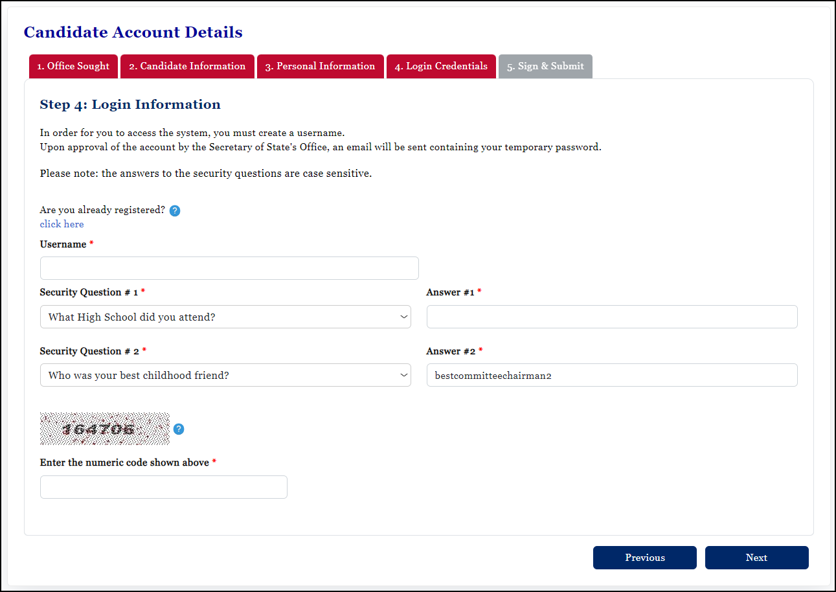Screen dimensions: 836x592
Task: Go back using the Previous button
Action: tap(644, 558)
